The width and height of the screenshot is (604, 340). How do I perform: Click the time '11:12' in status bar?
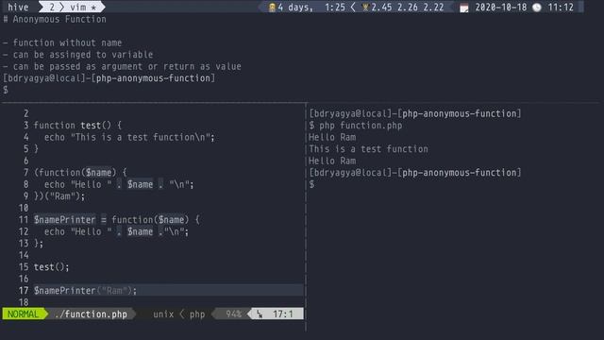pyautogui.click(x=561, y=8)
